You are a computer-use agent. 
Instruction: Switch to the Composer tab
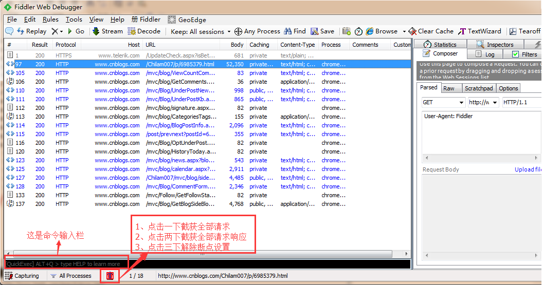(440, 53)
